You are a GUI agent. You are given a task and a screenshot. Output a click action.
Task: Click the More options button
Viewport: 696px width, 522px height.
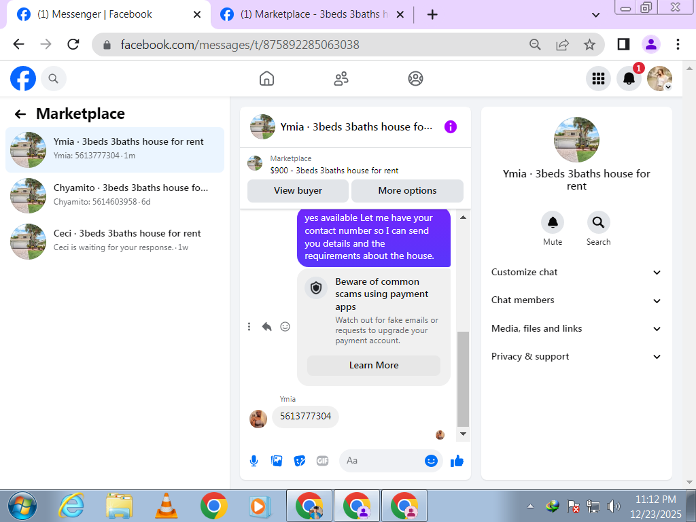[407, 191]
